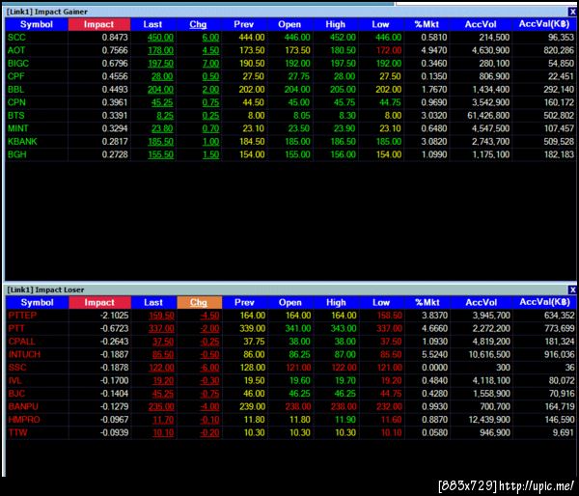The image size is (579, 496).
Task: Click KBANK last price 185.50
Action: pyautogui.click(x=160, y=142)
